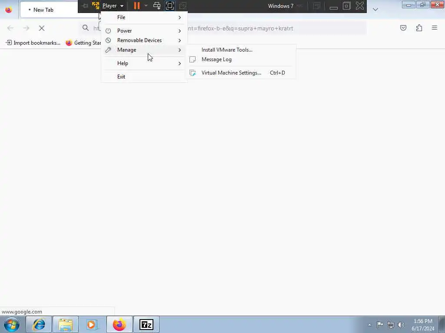445x333 pixels.
Task: Restore down the Firefox window
Action: point(422,4)
